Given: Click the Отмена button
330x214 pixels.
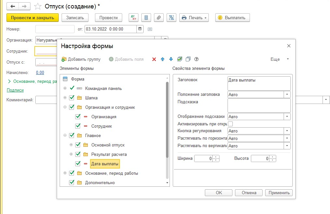Looking at the screenshot, I should 249,193.
